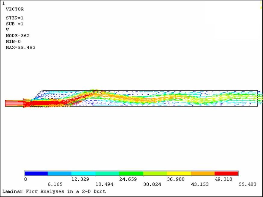Click the legend value '12.329'
Image resolution: width=263 pixels, height=197 pixels.
pyautogui.click(x=80, y=179)
